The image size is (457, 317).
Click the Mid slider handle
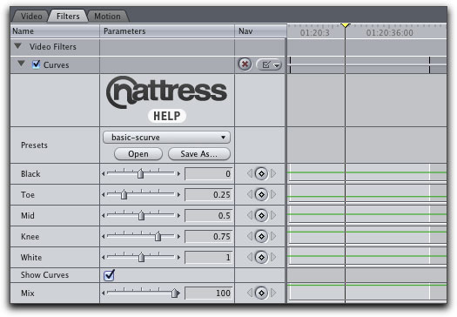(x=141, y=215)
